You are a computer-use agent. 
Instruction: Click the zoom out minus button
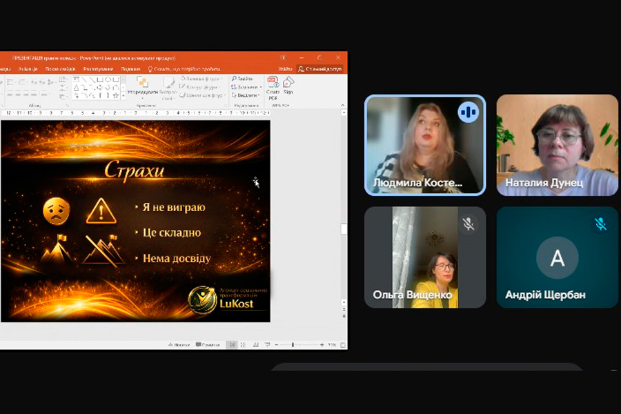coord(277,345)
